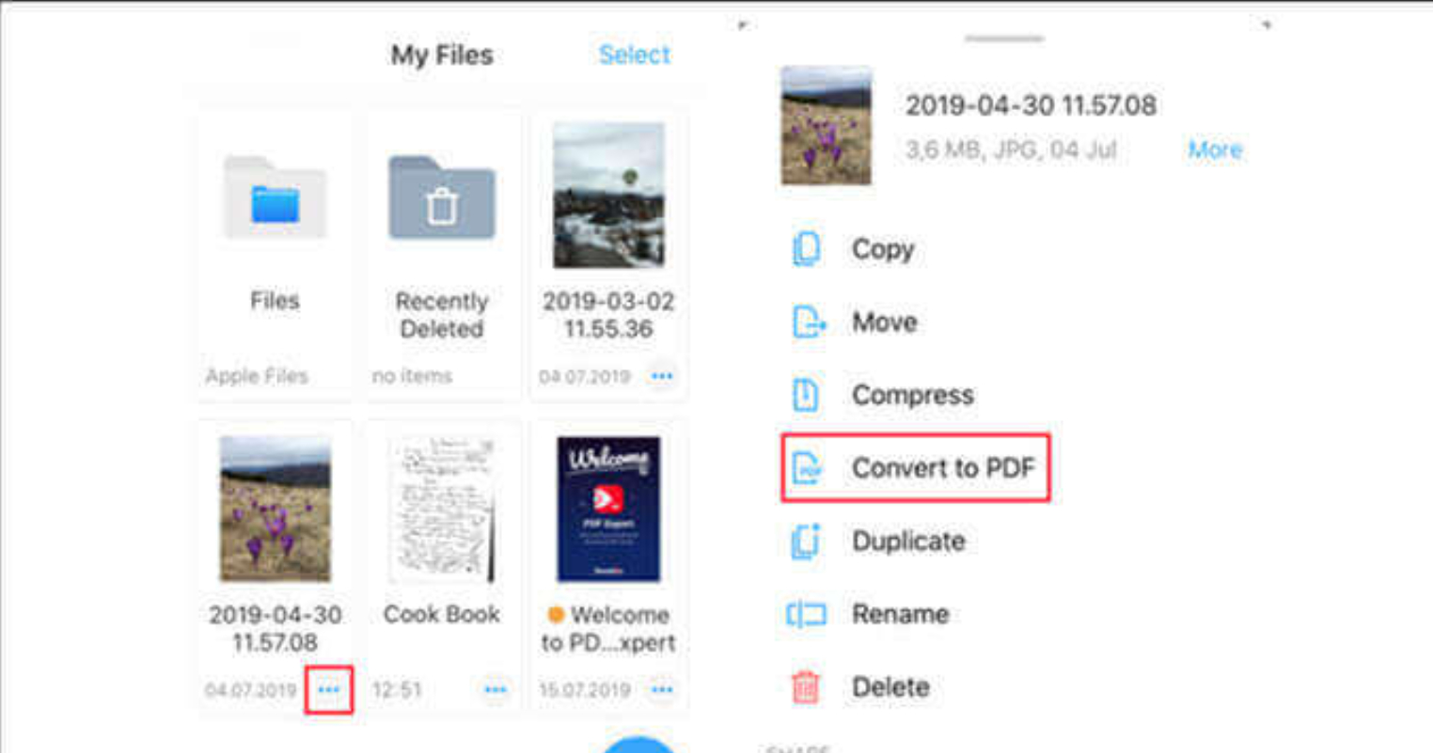Screen dimensions: 1433x753
Task: Open more options for 2019-04-30 11.57.08 file
Action: (x=329, y=690)
